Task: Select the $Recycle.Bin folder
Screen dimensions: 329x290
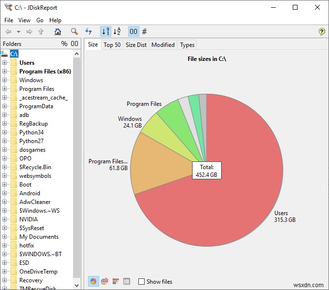Action: (x=35, y=167)
